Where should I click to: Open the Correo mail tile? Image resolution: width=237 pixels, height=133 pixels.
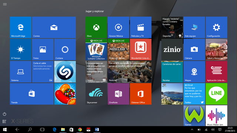(x=54, y=27)
